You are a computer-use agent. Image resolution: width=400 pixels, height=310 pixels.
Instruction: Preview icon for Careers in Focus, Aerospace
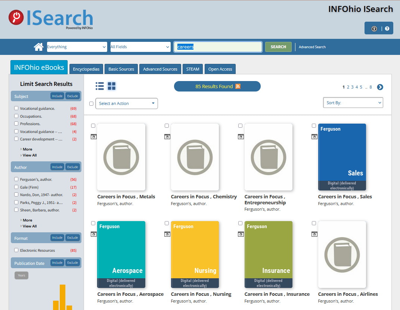pyautogui.click(x=94, y=234)
